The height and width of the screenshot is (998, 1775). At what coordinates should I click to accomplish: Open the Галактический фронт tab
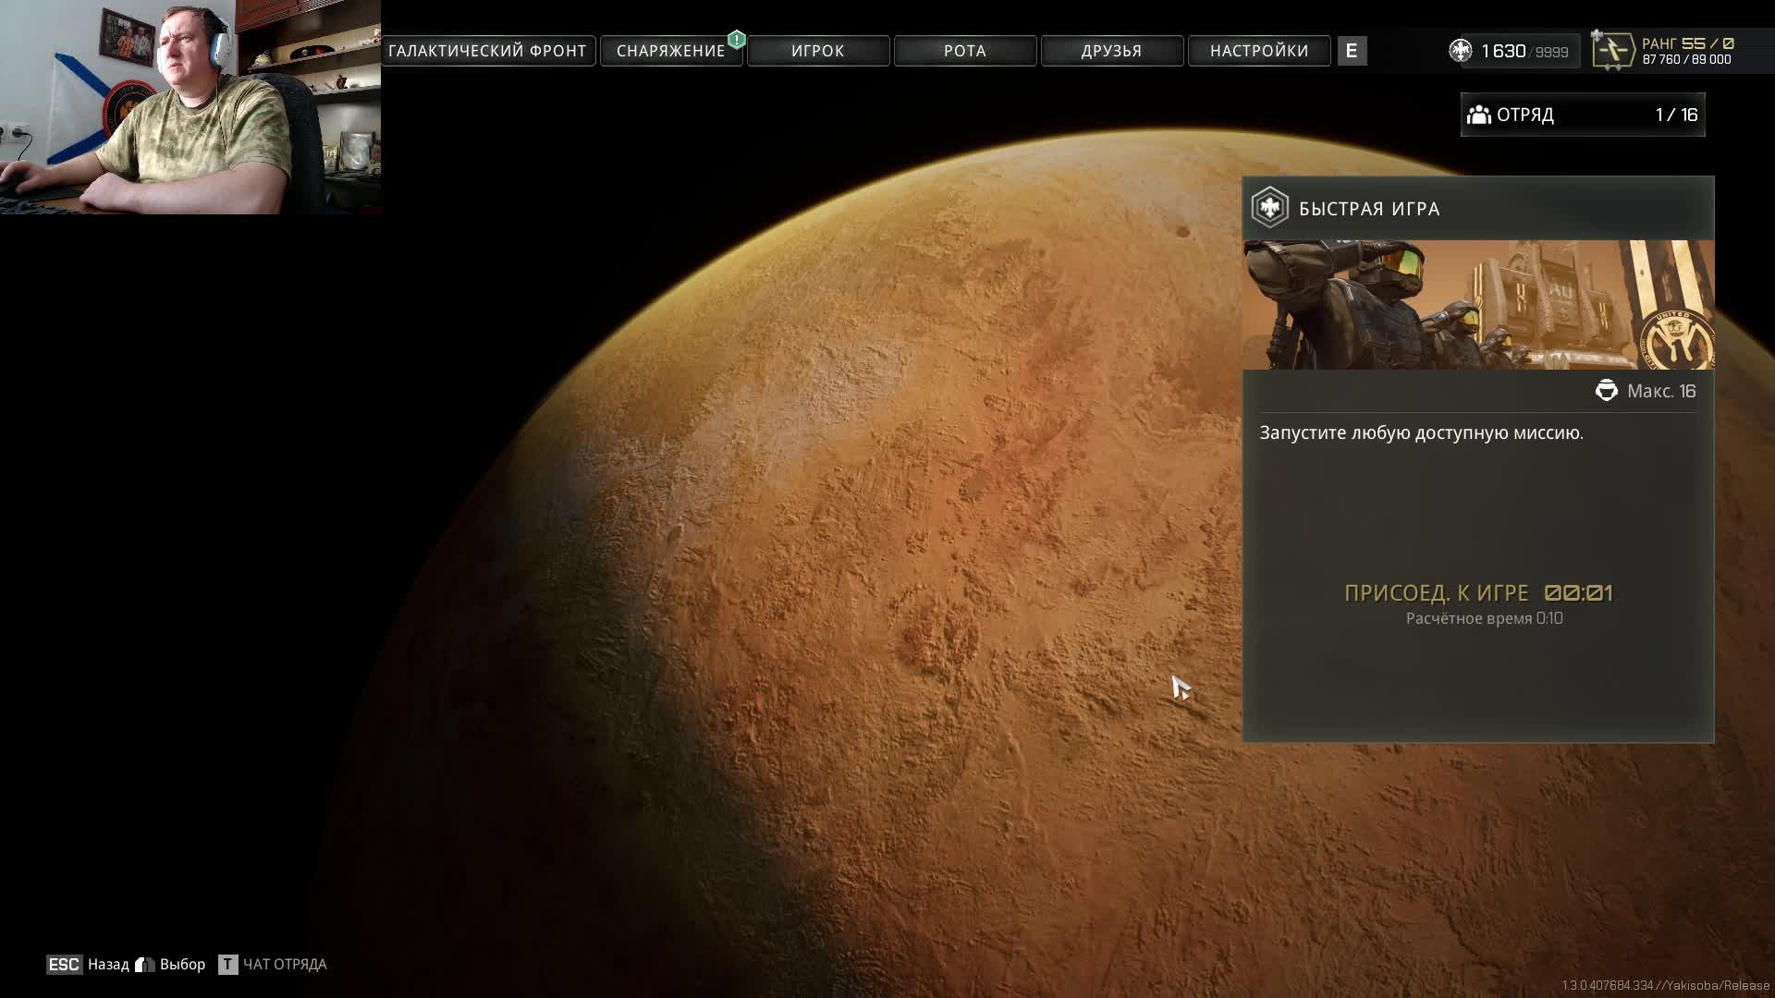487,51
